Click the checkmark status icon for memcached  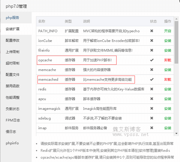(x=152, y=79)
